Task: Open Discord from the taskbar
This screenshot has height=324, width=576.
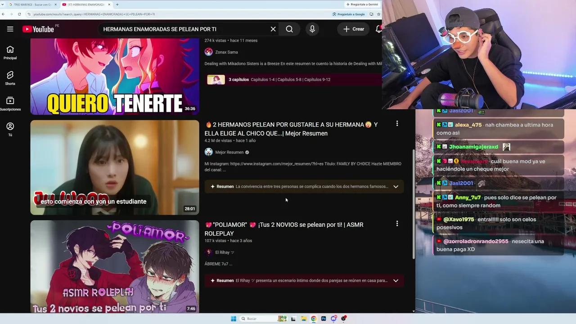Action: point(333,319)
